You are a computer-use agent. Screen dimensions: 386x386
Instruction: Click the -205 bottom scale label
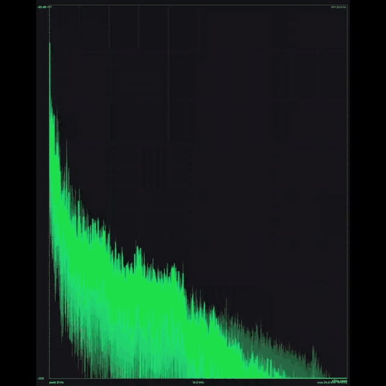click(40, 378)
